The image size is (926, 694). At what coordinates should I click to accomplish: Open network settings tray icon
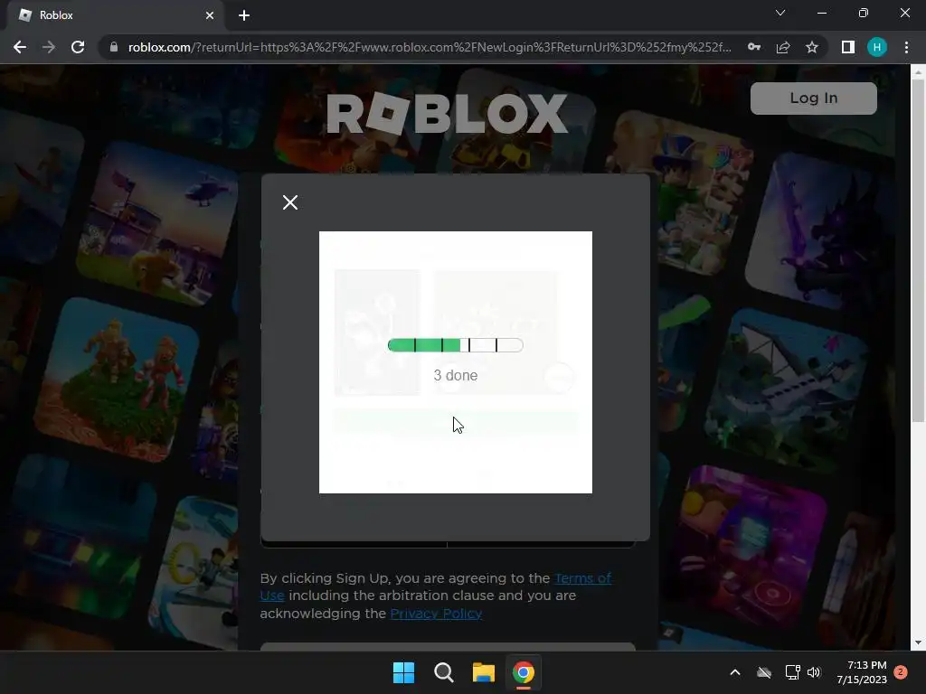pos(792,672)
